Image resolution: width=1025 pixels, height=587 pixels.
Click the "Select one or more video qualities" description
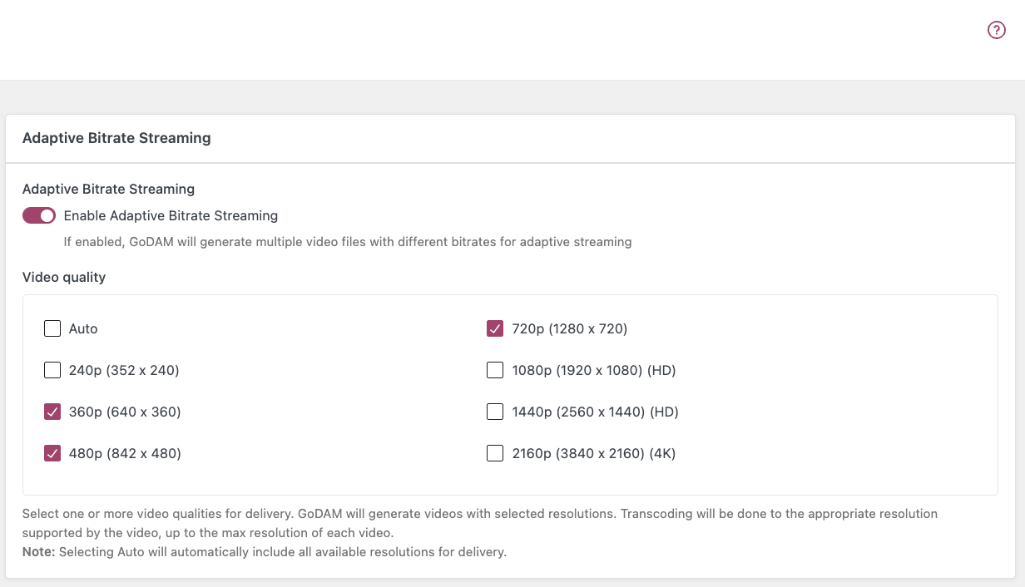pyautogui.click(x=479, y=514)
